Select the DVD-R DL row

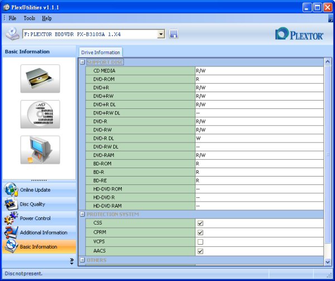point(204,138)
